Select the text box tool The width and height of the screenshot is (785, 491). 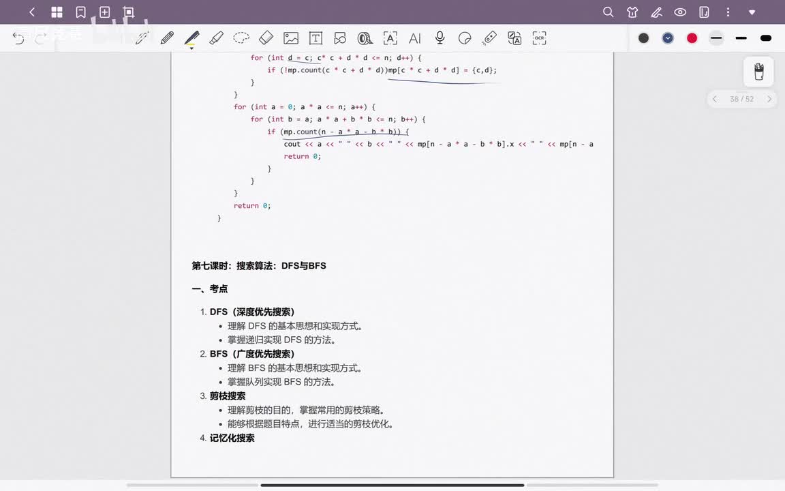point(315,38)
